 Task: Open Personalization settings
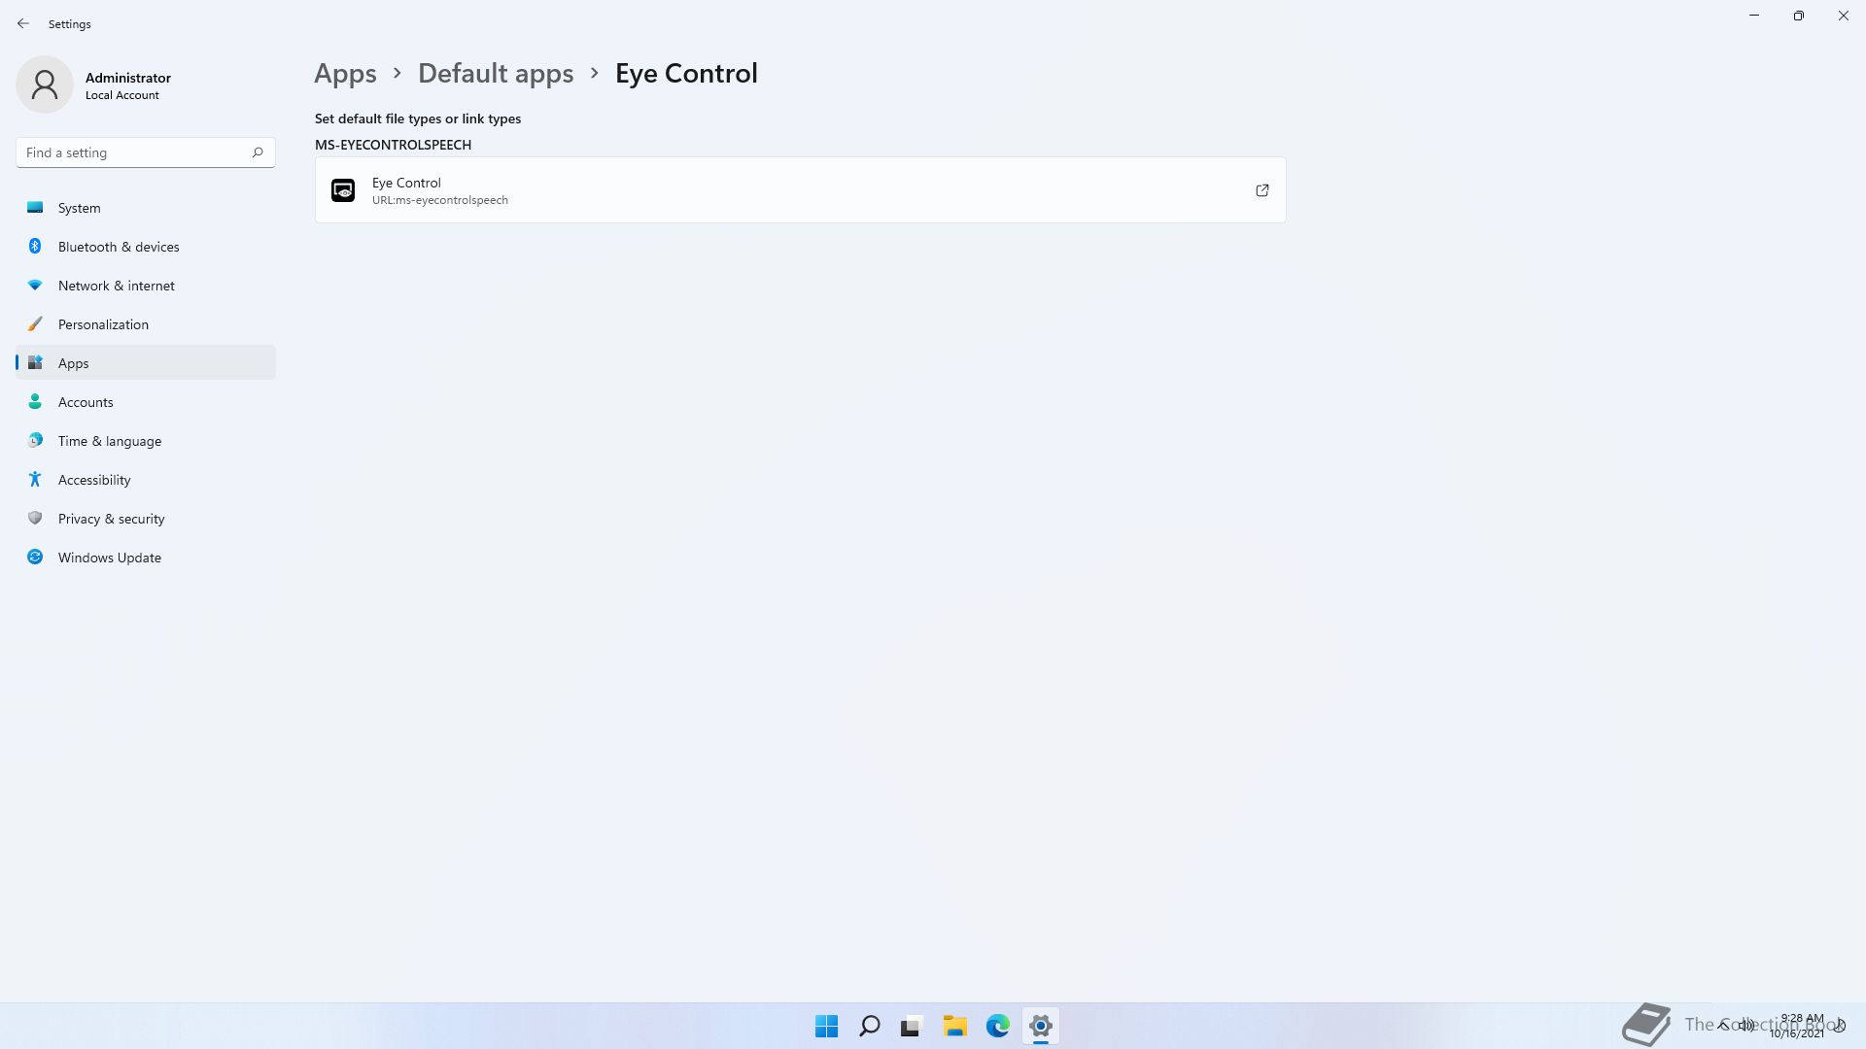(146, 324)
